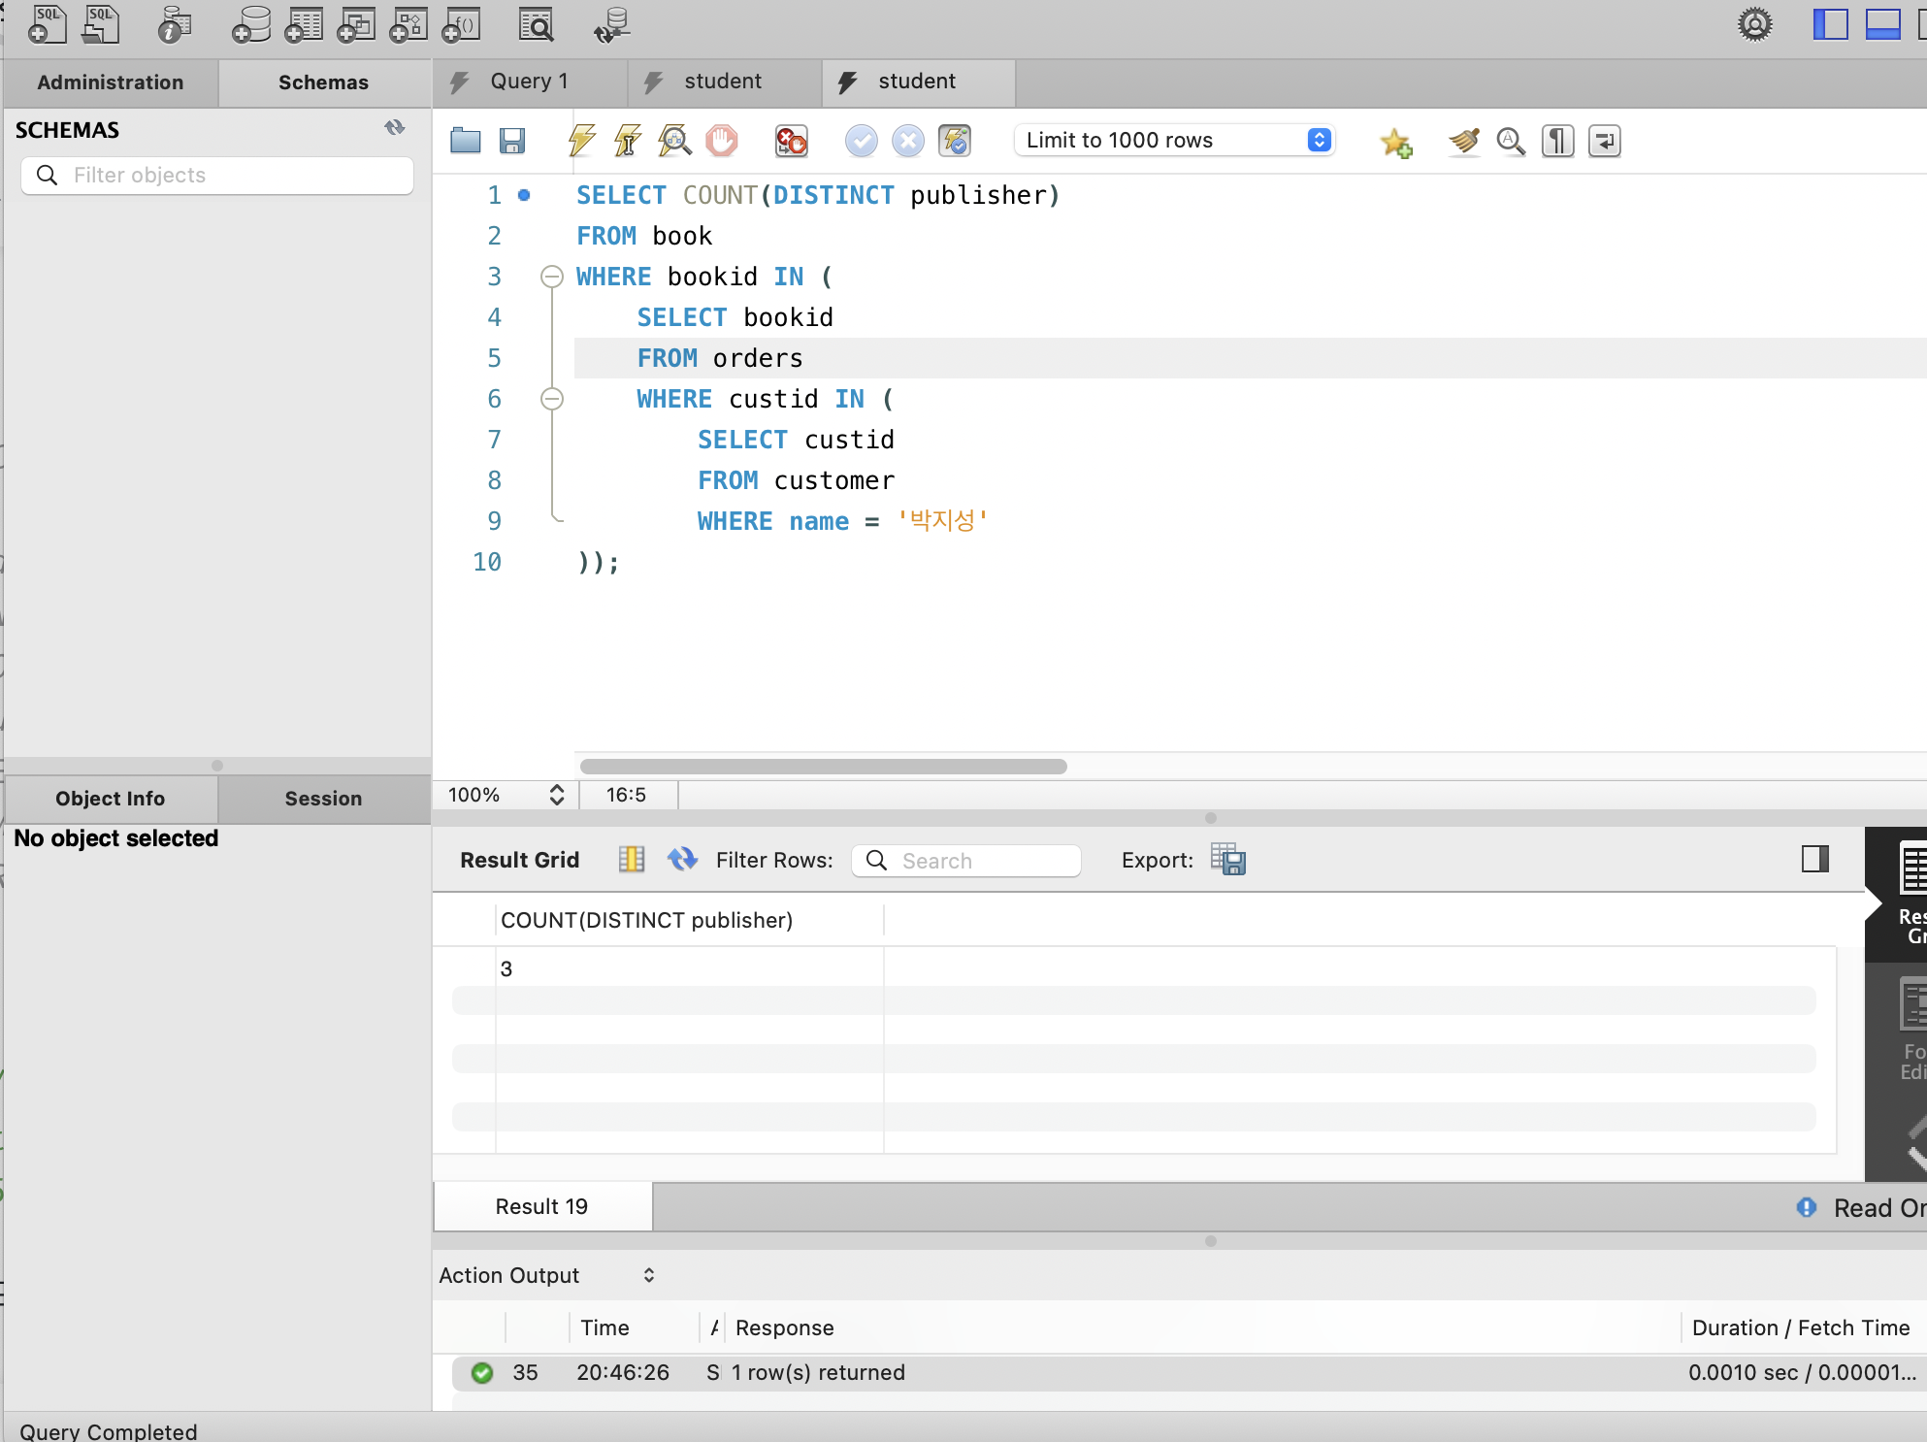Open the Administration tab
This screenshot has width=1927, height=1442.
(111, 82)
